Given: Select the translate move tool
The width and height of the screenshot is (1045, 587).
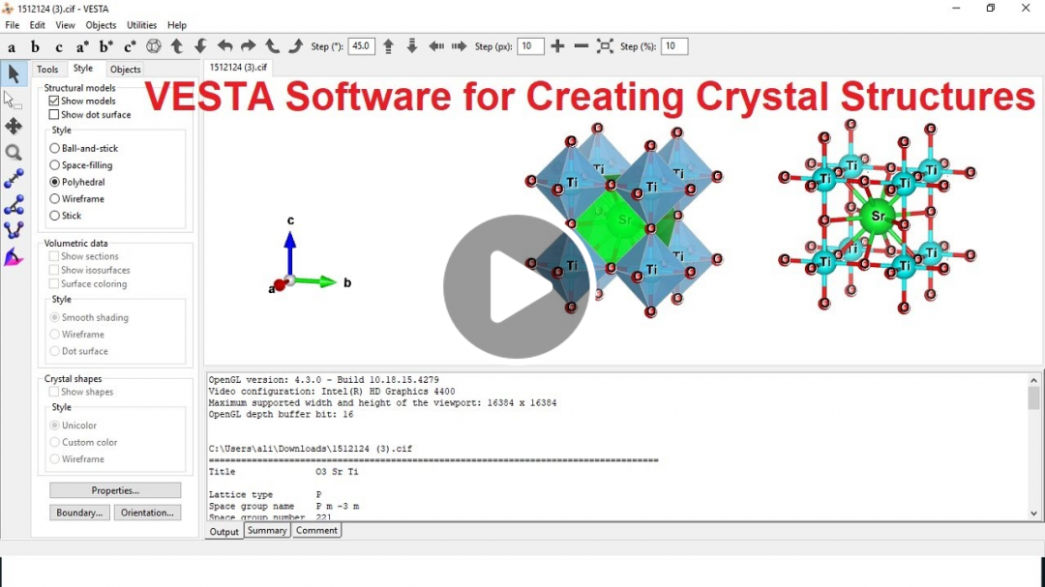Looking at the screenshot, I should 14,126.
